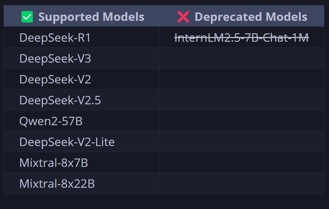Click the struck-through InternLM2.5-7B-Chat-1M text
Screen dimensions: 329x209
tap(241, 38)
